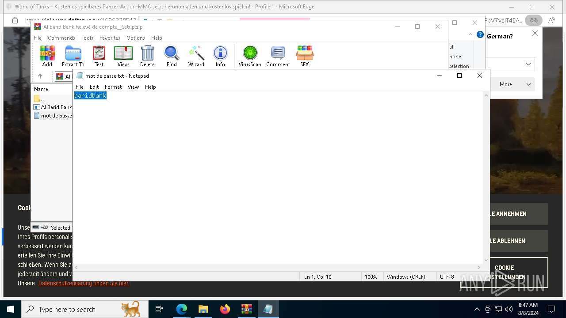
Task: Click Edge translate icon in address bar
Action: click(534, 20)
